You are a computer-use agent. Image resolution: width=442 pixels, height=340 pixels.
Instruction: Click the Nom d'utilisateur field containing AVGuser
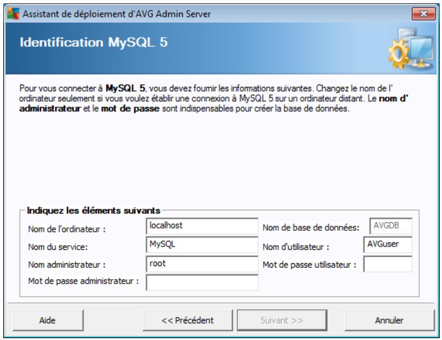click(x=388, y=244)
